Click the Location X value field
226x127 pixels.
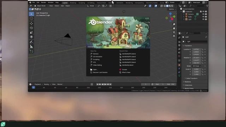(196, 49)
